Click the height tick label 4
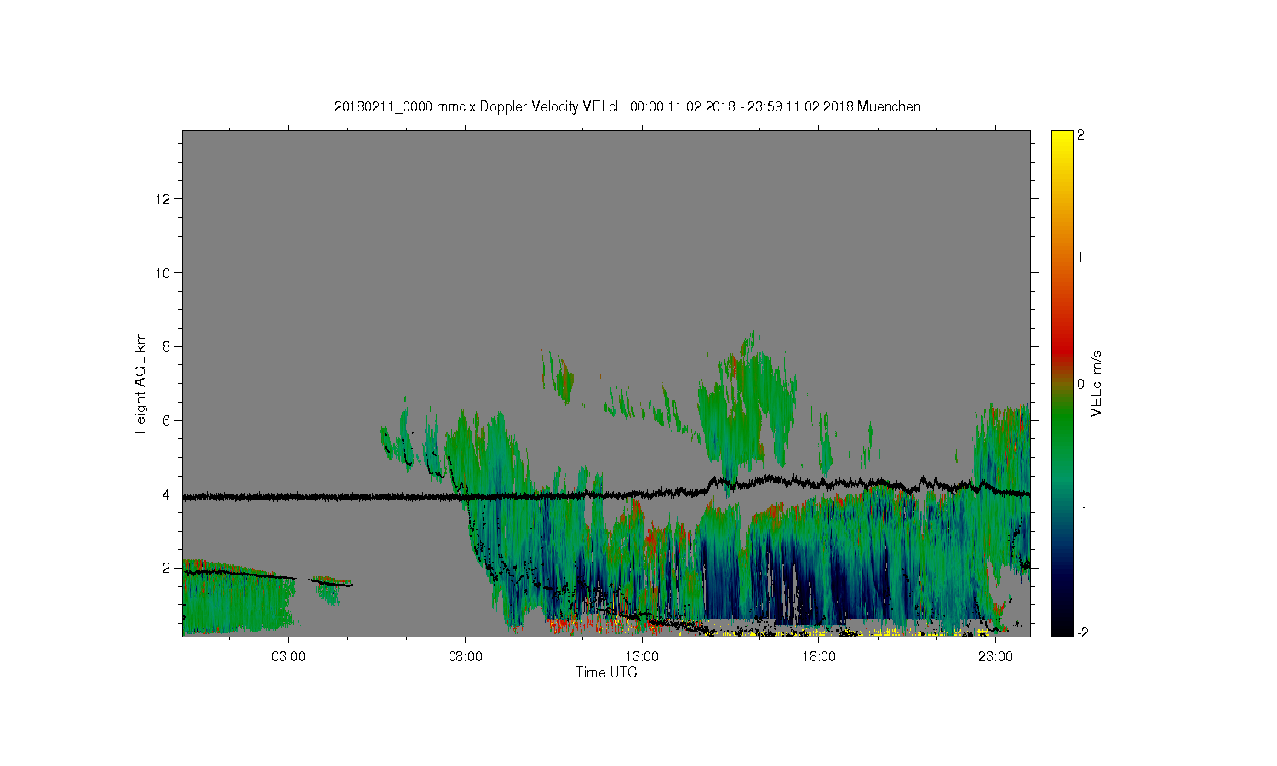The height and width of the screenshot is (766, 1277). [168, 494]
